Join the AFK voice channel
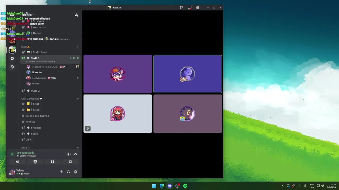Image resolution: width=339 pixels, height=190 pixels. point(50,140)
